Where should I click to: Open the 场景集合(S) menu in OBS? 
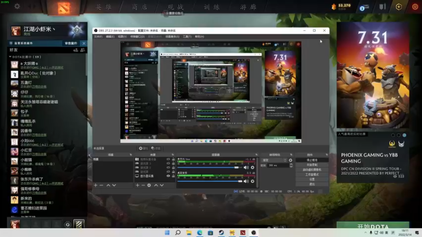[x=172, y=36]
